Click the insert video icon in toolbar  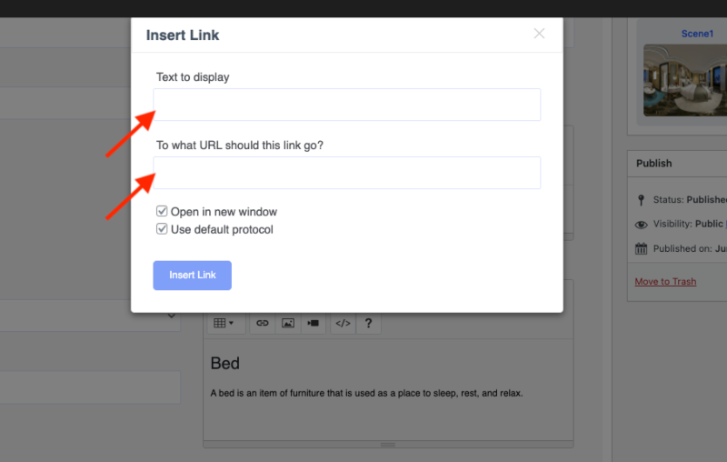click(314, 323)
